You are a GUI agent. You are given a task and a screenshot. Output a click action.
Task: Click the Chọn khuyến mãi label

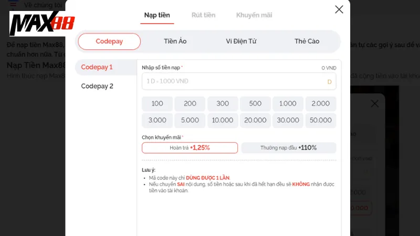click(x=162, y=137)
